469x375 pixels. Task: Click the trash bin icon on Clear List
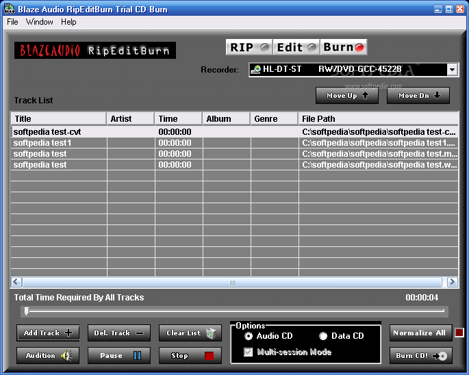point(211,333)
